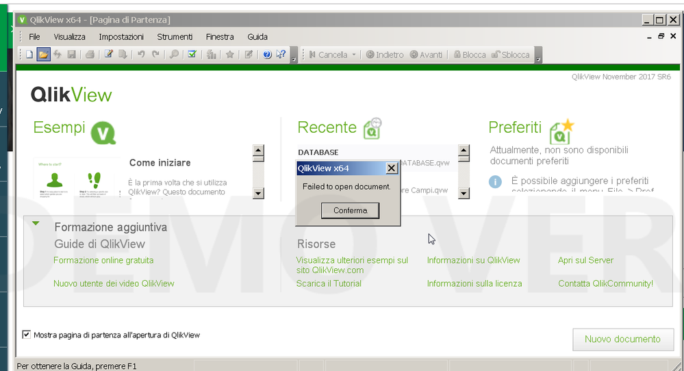
Task: Click the Come iniziare example title
Action: [160, 163]
